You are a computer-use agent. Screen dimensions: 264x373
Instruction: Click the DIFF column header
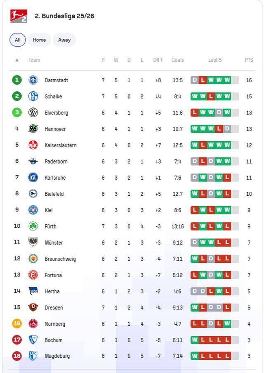coord(158,60)
